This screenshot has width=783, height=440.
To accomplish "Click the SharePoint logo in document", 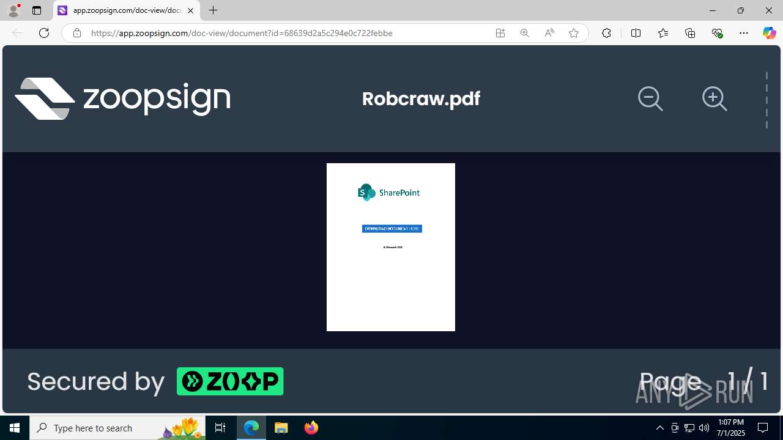I will [x=389, y=193].
